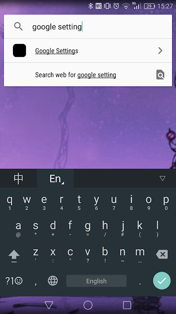Select Search web for google setting
The image size is (176, 314).
88,75
